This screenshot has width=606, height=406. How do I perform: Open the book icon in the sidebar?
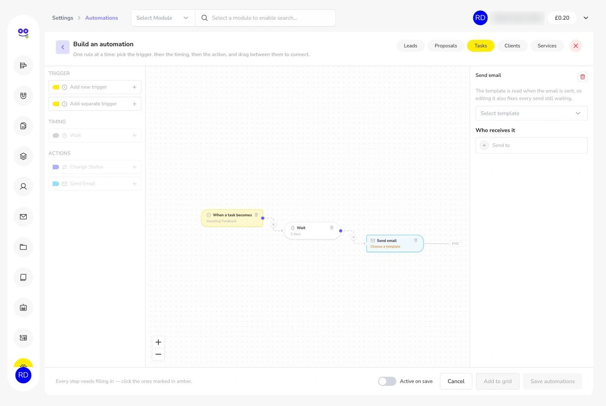(23, 277)
